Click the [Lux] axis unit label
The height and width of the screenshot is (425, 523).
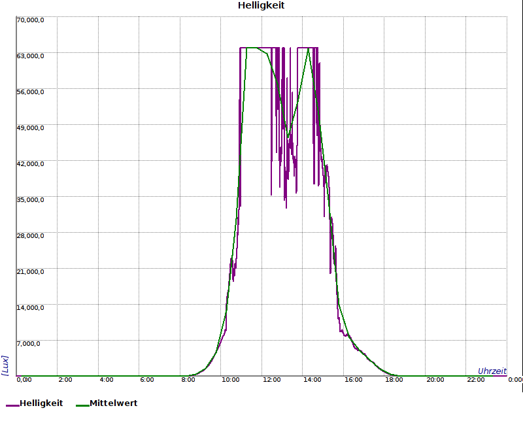pos(5,365)
